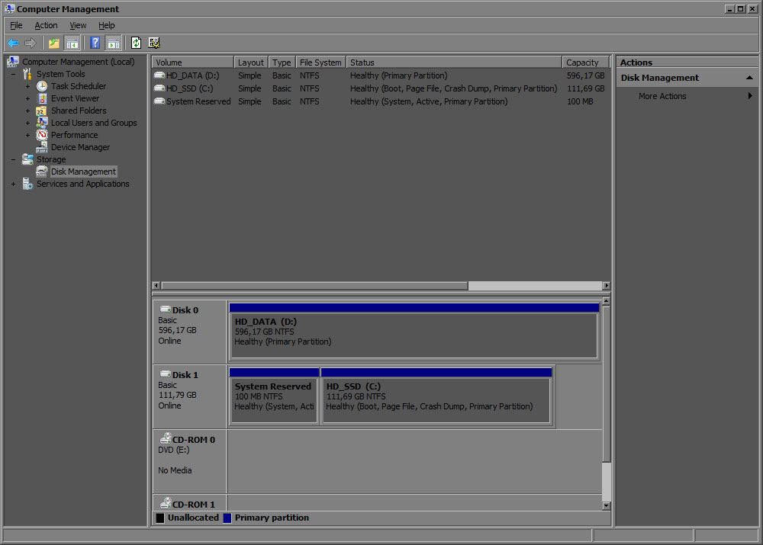Click "Healthy (Primary Partition)" in volume list
This screenshot has width=763, height=545.
398,75
